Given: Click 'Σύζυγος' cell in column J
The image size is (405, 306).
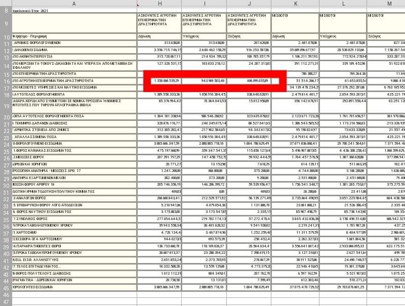Looking at the screenshot, I should point(249,36).
